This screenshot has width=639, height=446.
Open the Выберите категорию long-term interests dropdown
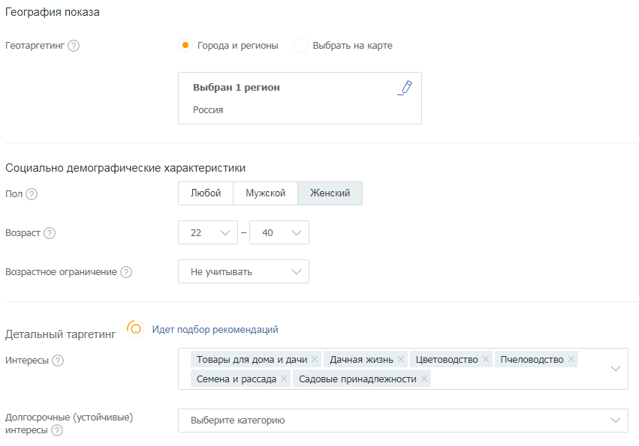(403, 421)
